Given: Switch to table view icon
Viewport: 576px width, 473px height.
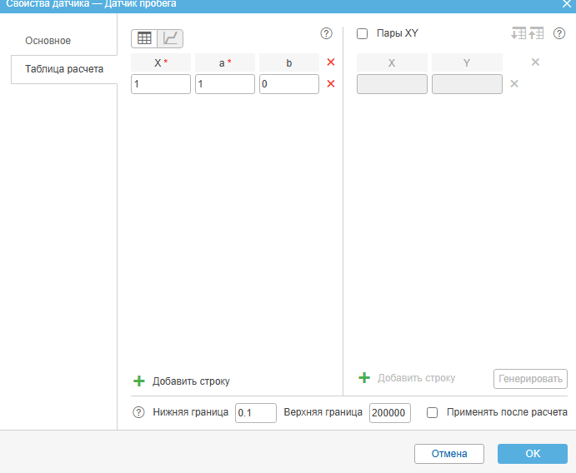Looking at the screenshot, I should (144, 37).
